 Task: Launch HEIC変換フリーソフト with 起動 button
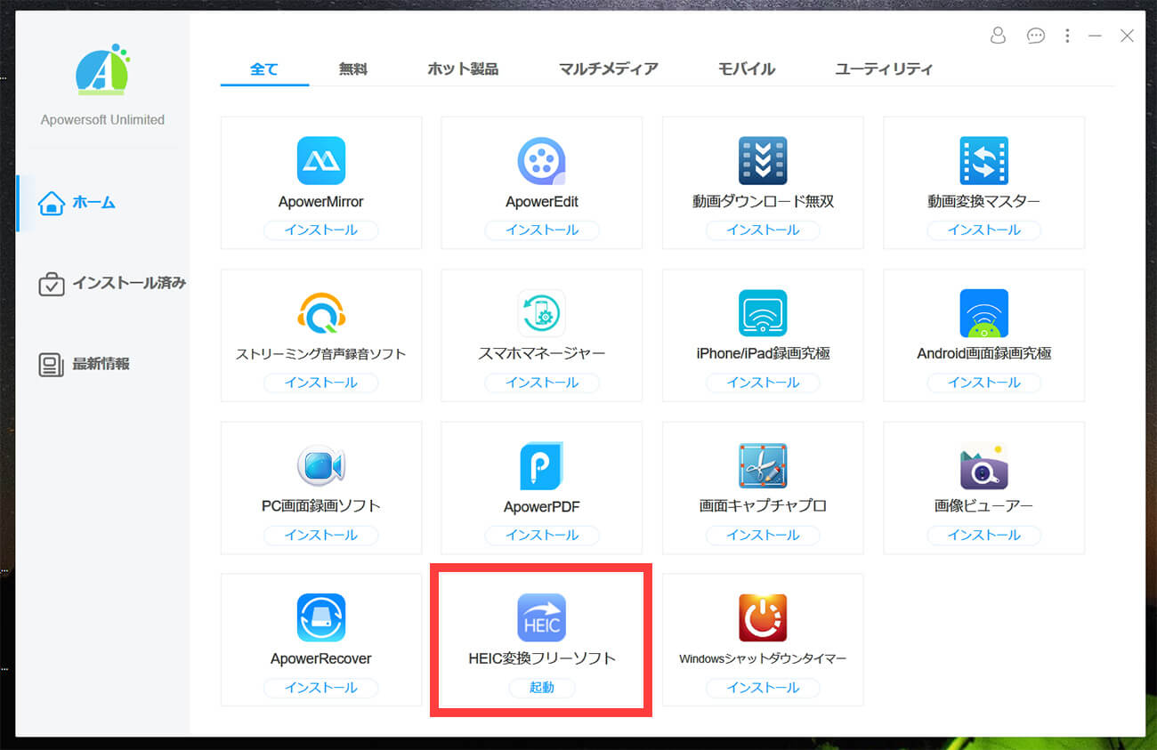click(x=541, y=688)
